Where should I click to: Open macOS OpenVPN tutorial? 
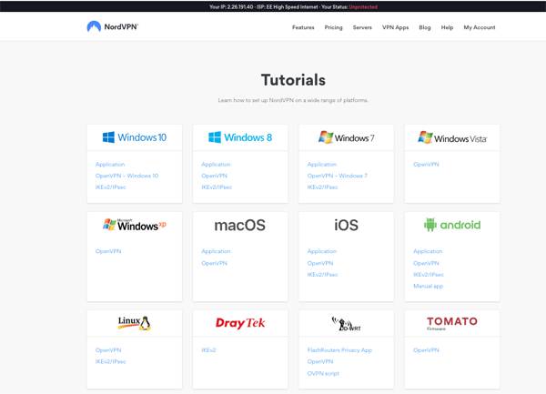pos(214,263)
